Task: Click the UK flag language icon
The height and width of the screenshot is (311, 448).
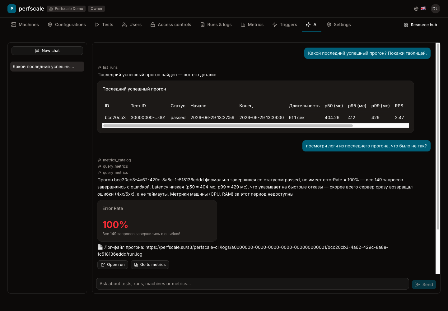Action: click(x=423, y=8)
